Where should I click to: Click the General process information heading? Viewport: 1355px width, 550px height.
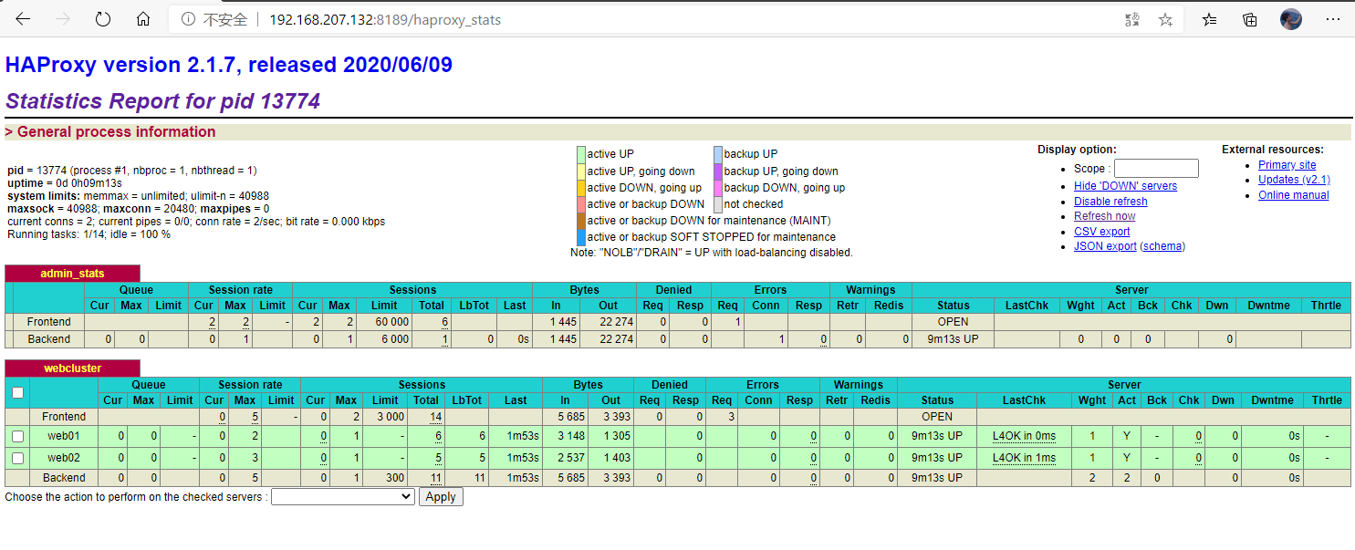110,131
